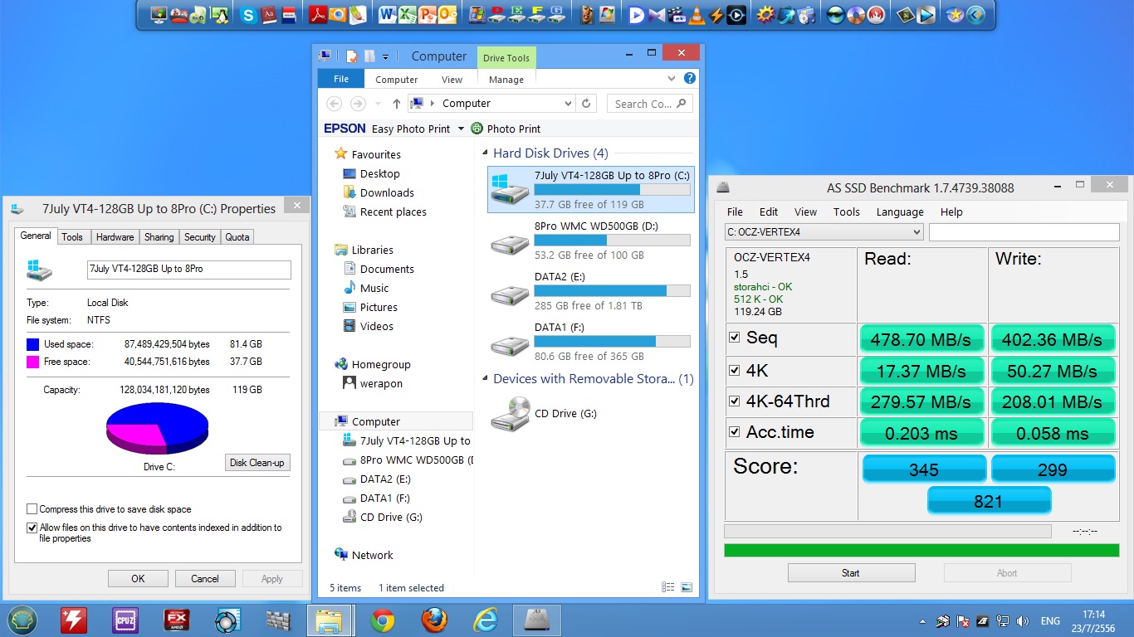
Task: Open Google Chrome from the taskbar
Action: (382, 620)
